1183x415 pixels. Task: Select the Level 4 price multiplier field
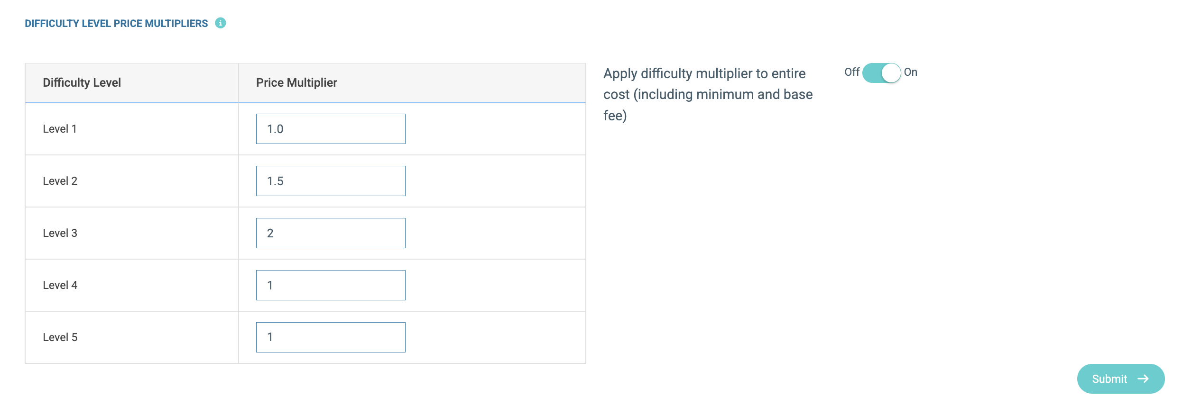click(331, 285)
